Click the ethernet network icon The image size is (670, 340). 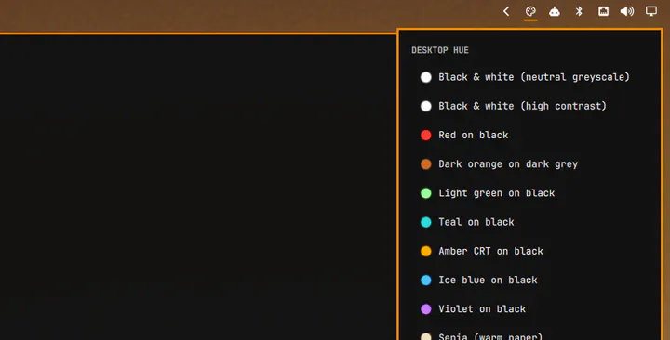(x=603, y=11)
